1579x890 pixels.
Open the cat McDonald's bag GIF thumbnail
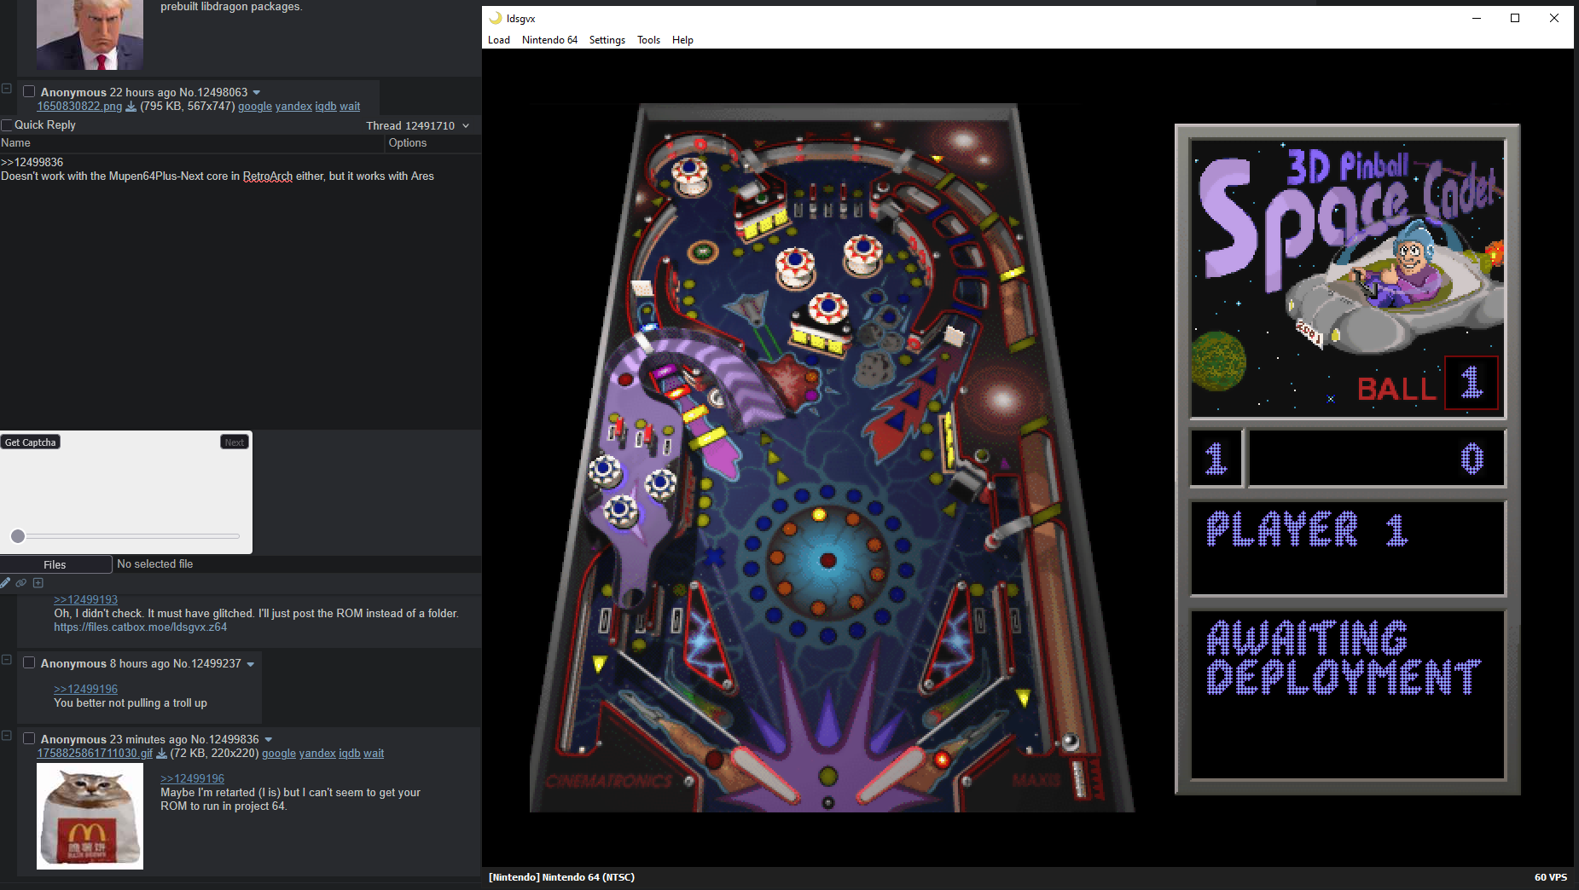(90, 817)
